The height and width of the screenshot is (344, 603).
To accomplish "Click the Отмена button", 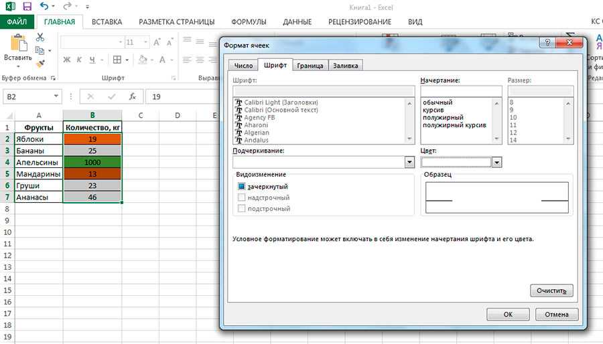I will point(557,315).
